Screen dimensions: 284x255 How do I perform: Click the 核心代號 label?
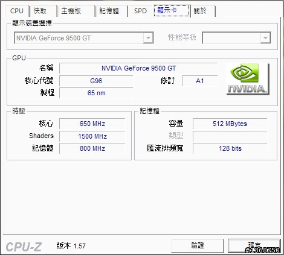point(39,81)
